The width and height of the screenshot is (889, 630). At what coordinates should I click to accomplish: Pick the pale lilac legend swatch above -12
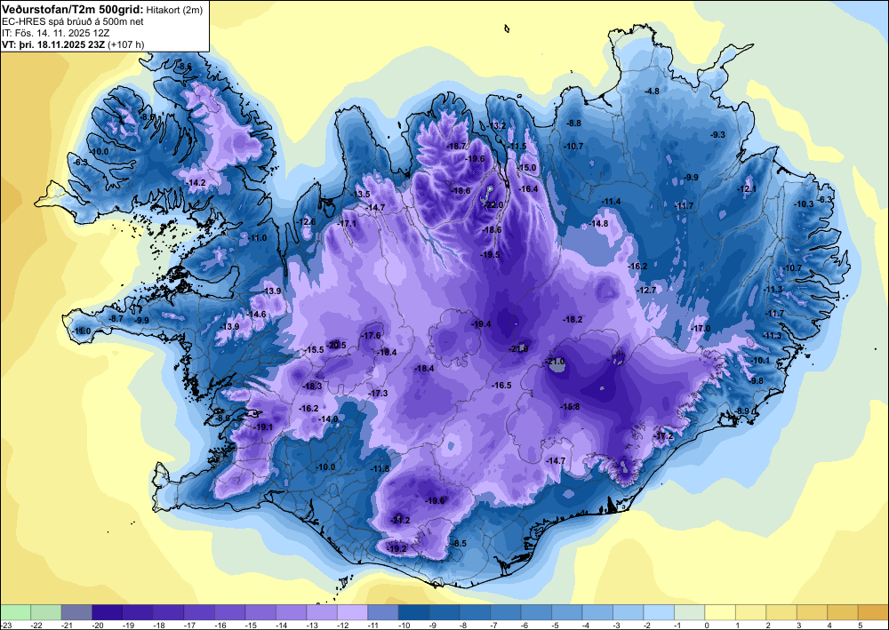pyautogui.click(x=352, y=612)
